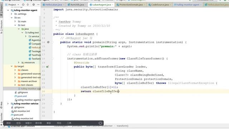Click the LubanAagent class name declaration
Screen dimensions: 229x129
[x=85, y=34]
